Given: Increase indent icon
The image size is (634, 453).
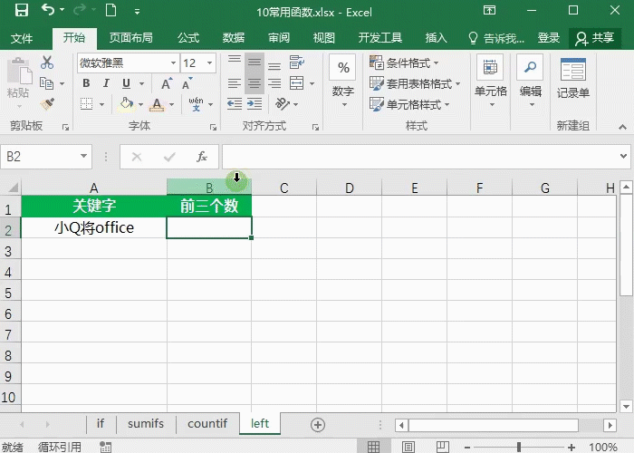Looking at the screenshot, I should click(255, 104).
